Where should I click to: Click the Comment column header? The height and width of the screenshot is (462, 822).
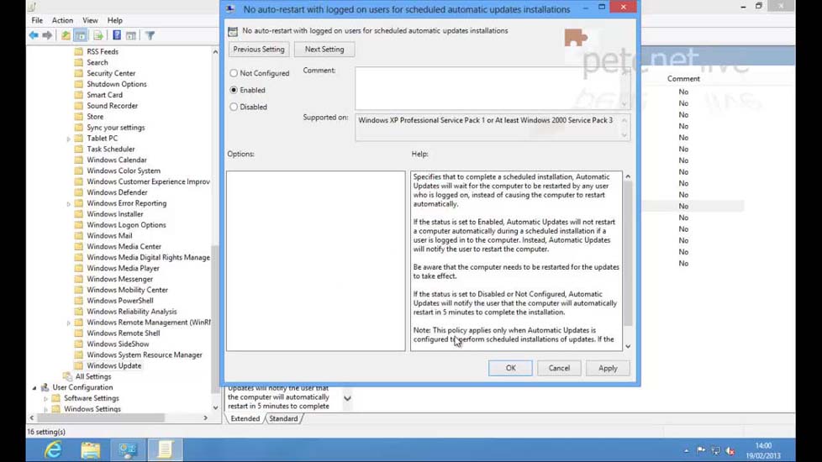683,79
